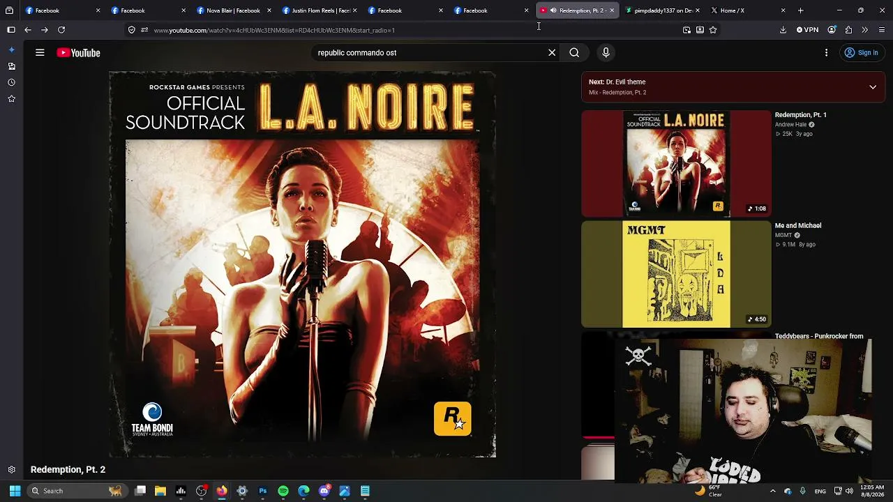The height and width of the screenshot is (502, 893).
Task: Open the weather widget showing 66°F Clear
Action: 710,491
